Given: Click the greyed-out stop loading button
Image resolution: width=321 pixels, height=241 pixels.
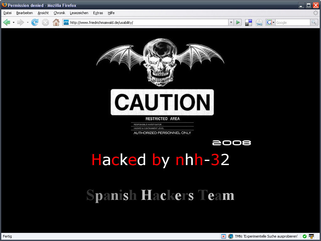Looking at the screenshot, I should 45,22.
